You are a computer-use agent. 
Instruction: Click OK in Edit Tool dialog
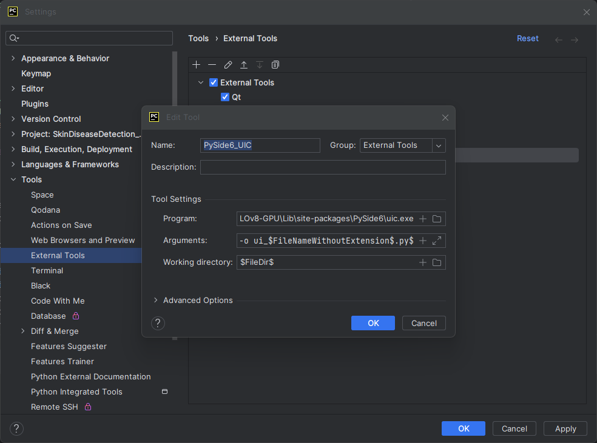373,323
